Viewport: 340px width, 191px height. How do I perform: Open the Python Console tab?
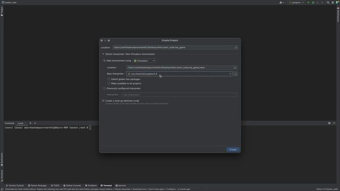72,186
